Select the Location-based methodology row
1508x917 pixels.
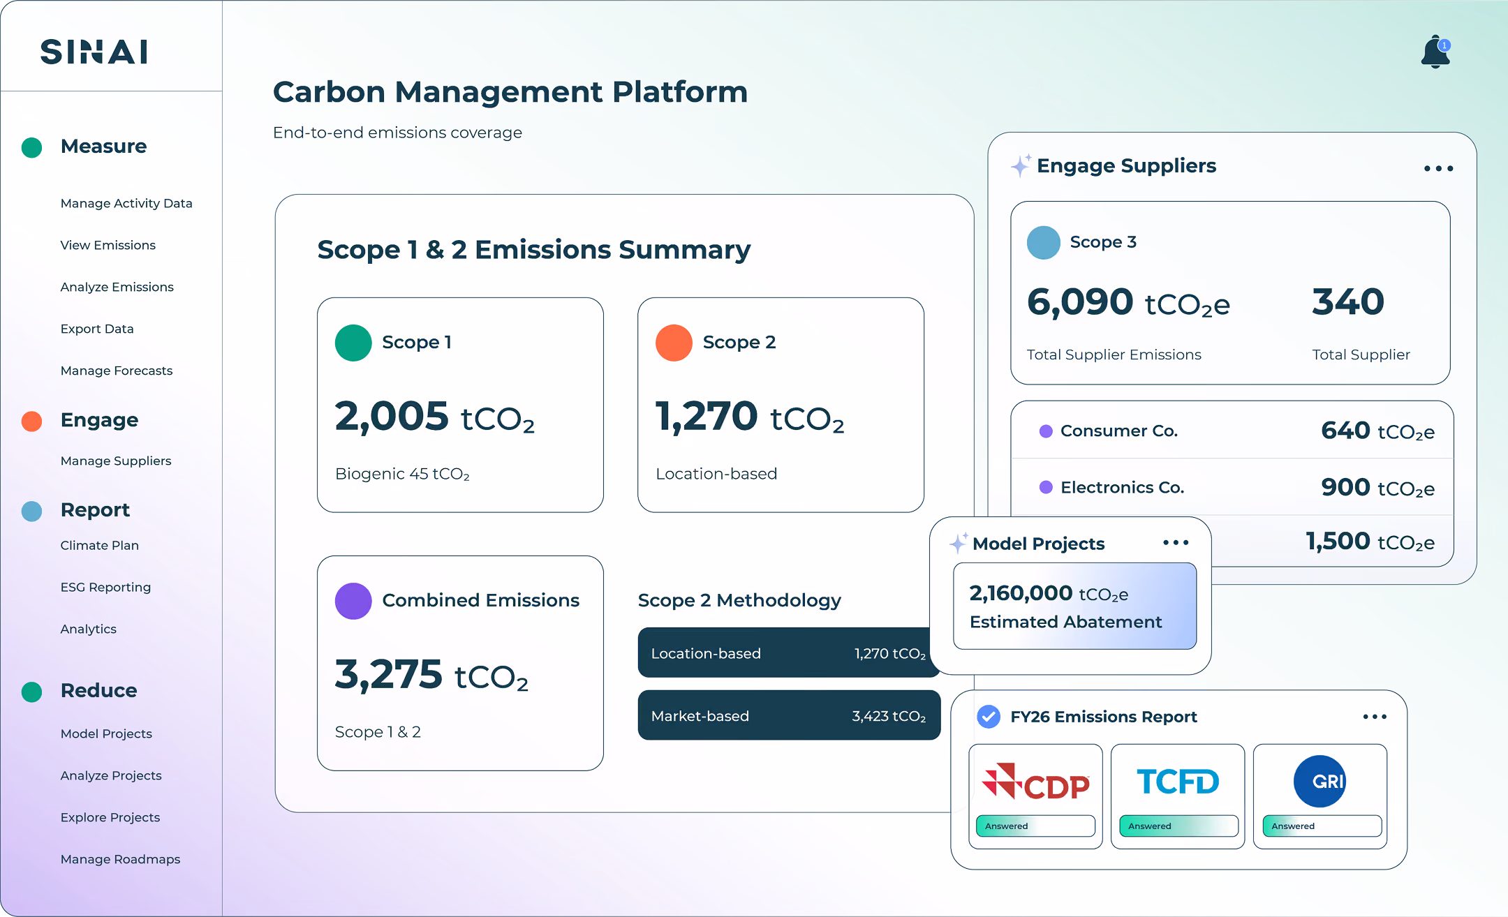click(x=789, y=653)
